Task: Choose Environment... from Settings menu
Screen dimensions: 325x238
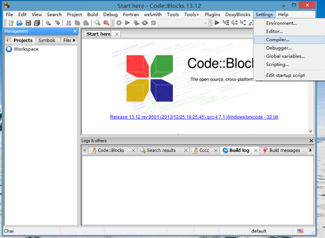Action: coord(289,23)
